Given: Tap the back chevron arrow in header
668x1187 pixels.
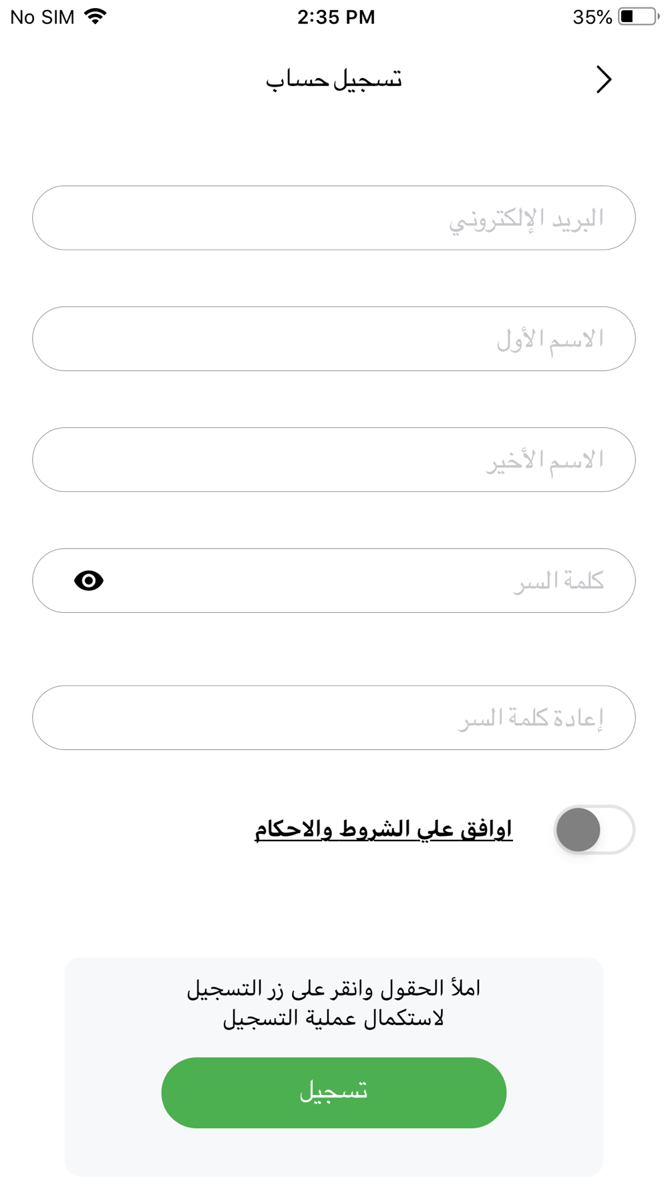Looking at the screenshot, I should pos(604,79).
